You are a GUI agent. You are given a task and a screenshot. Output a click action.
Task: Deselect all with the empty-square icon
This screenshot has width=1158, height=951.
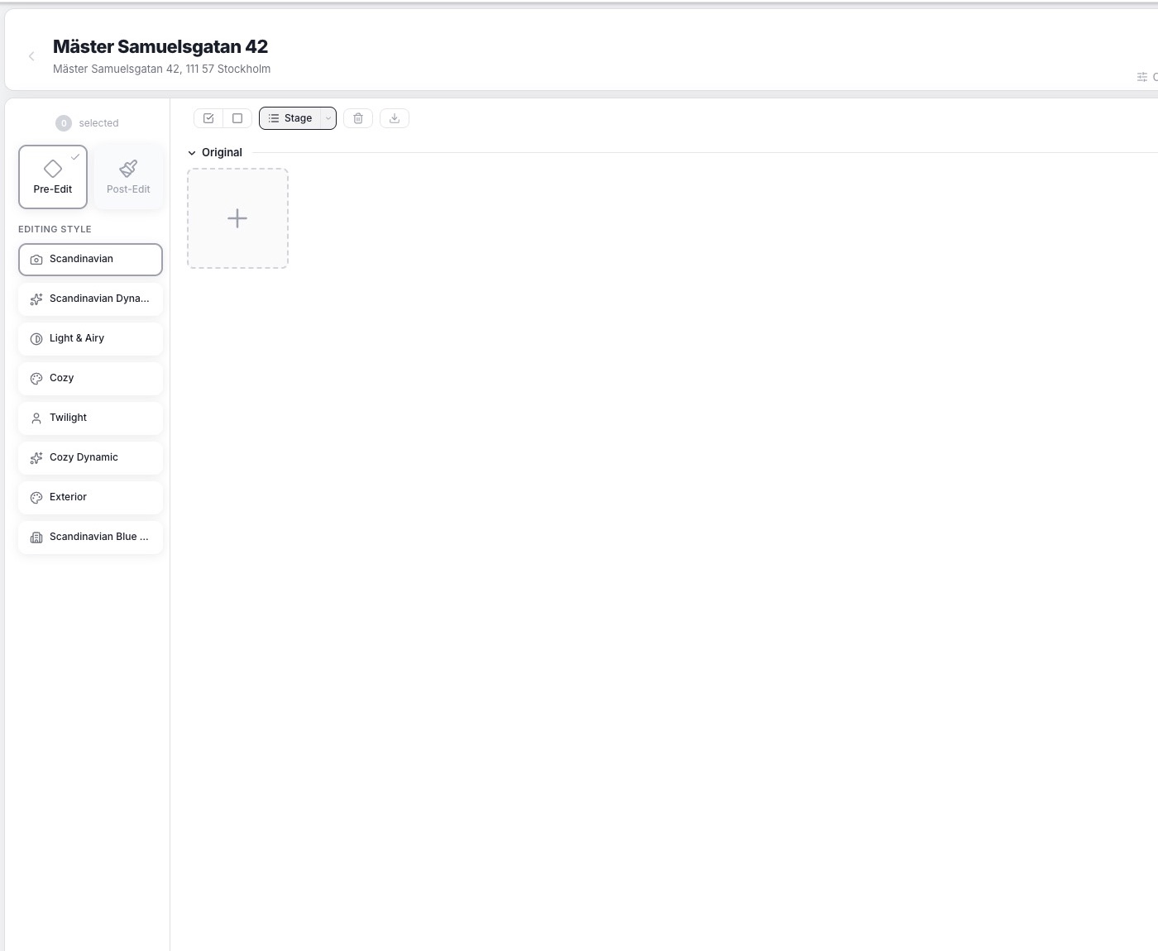click(237, 118)
